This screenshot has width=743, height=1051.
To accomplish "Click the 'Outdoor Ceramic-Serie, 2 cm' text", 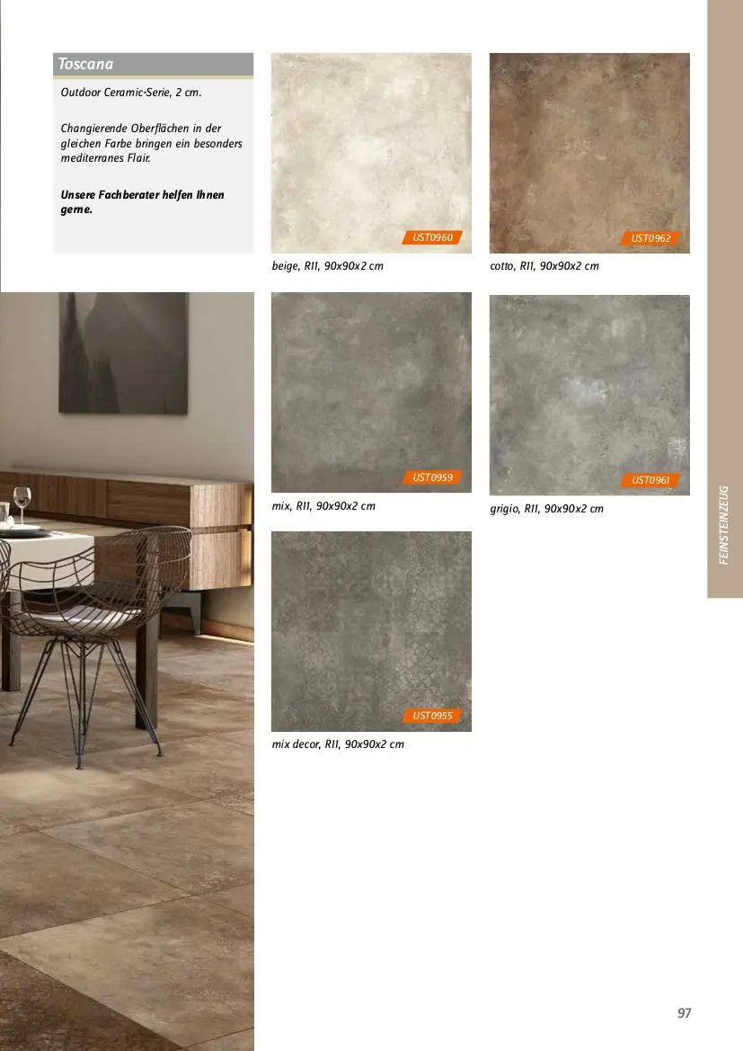I will point(131,93).
